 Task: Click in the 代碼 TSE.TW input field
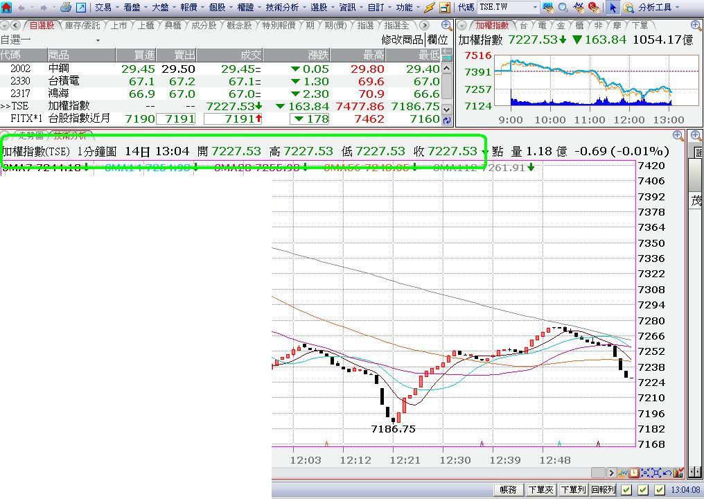pyautogui.click(x=504, y=7)
